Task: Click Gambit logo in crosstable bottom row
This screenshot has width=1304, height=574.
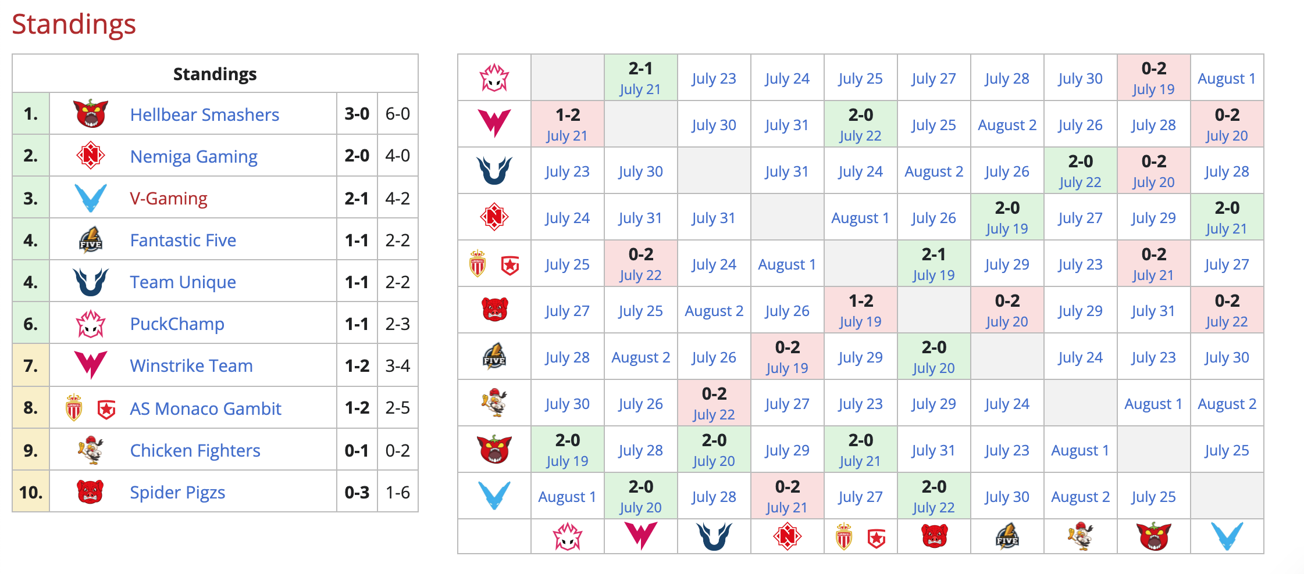Action: pos(877,539)
